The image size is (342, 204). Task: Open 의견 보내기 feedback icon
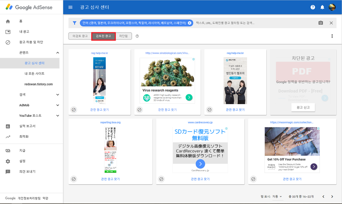tap(8, 172)
